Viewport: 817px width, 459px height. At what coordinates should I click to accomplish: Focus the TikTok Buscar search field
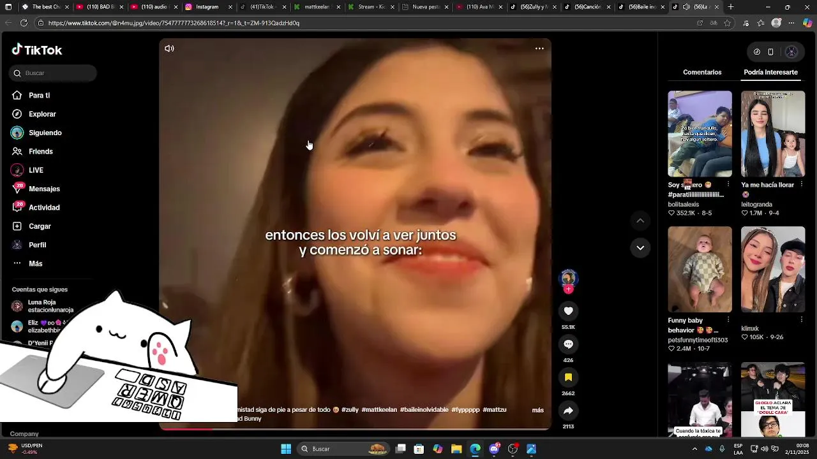(x=54, y=73)
